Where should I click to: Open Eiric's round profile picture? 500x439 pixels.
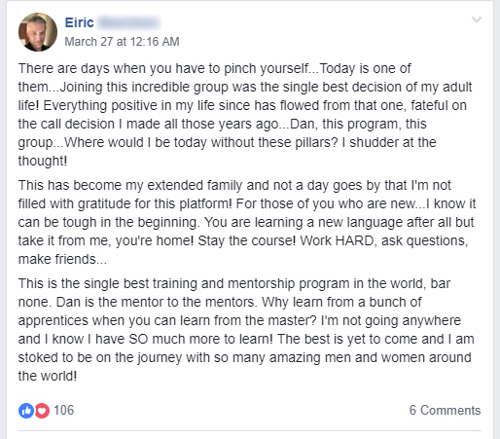pos(38,32)
